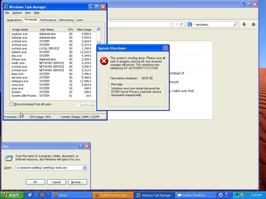Select the explorer.exe process row
The image size is (266, 199).
53,34
